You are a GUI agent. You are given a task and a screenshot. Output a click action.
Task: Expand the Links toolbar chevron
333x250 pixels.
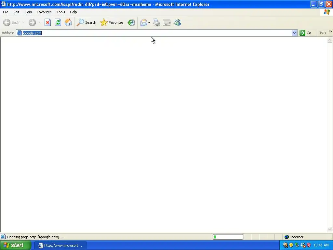point(330,32)
